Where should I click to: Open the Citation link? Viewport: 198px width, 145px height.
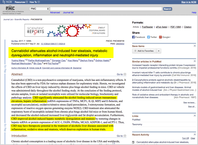point(188,27)
